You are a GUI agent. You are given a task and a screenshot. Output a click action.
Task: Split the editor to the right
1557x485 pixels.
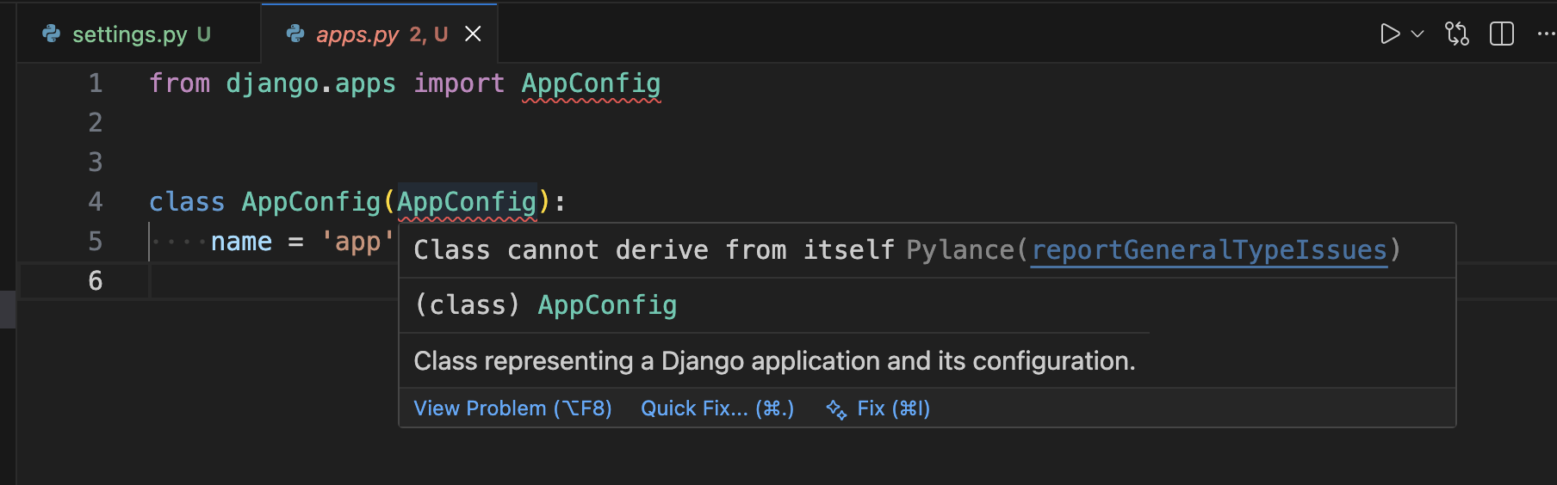tap(1502, 34)
